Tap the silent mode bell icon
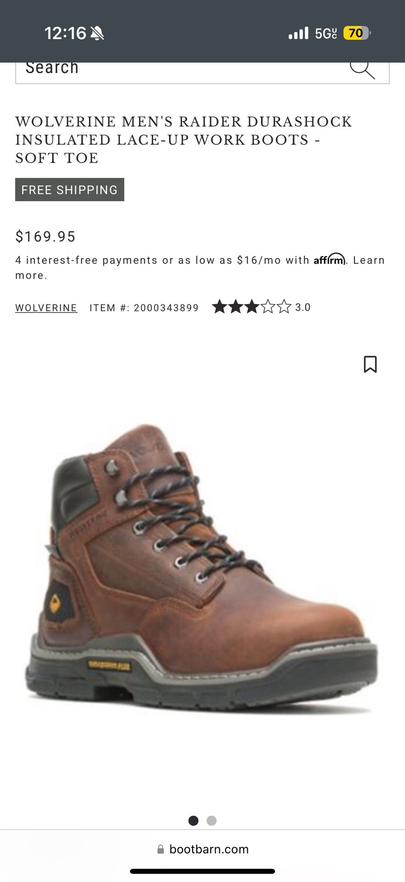This screenshot has width=405, height=882. point(97,33)
